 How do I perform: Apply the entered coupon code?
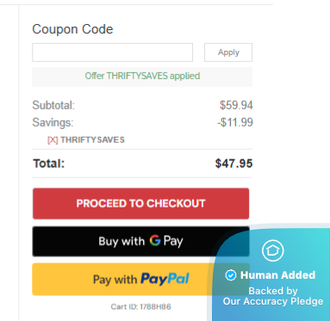(x=228, y=52)
